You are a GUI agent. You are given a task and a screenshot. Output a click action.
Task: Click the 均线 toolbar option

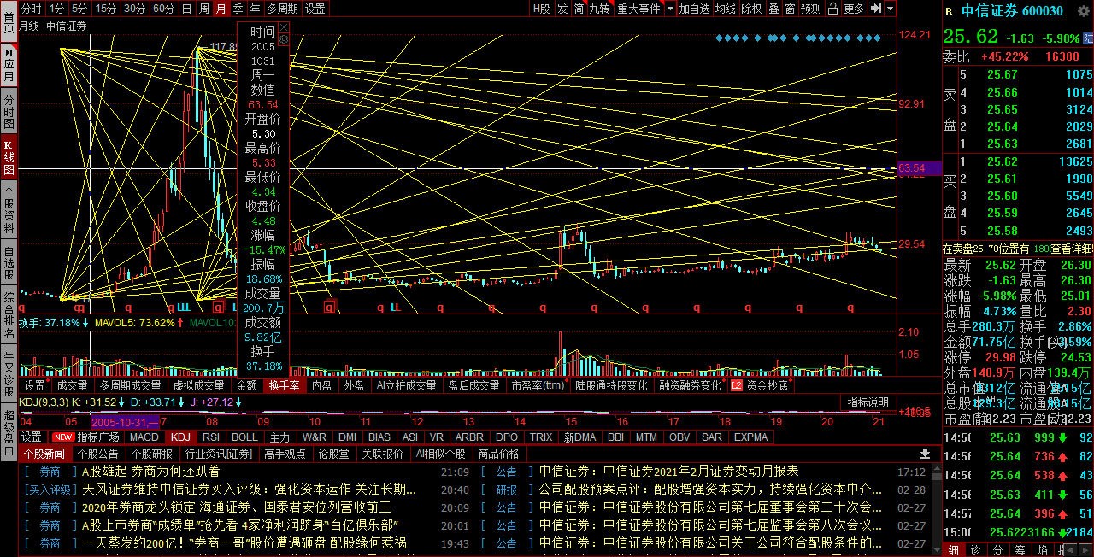pos(725,9)
